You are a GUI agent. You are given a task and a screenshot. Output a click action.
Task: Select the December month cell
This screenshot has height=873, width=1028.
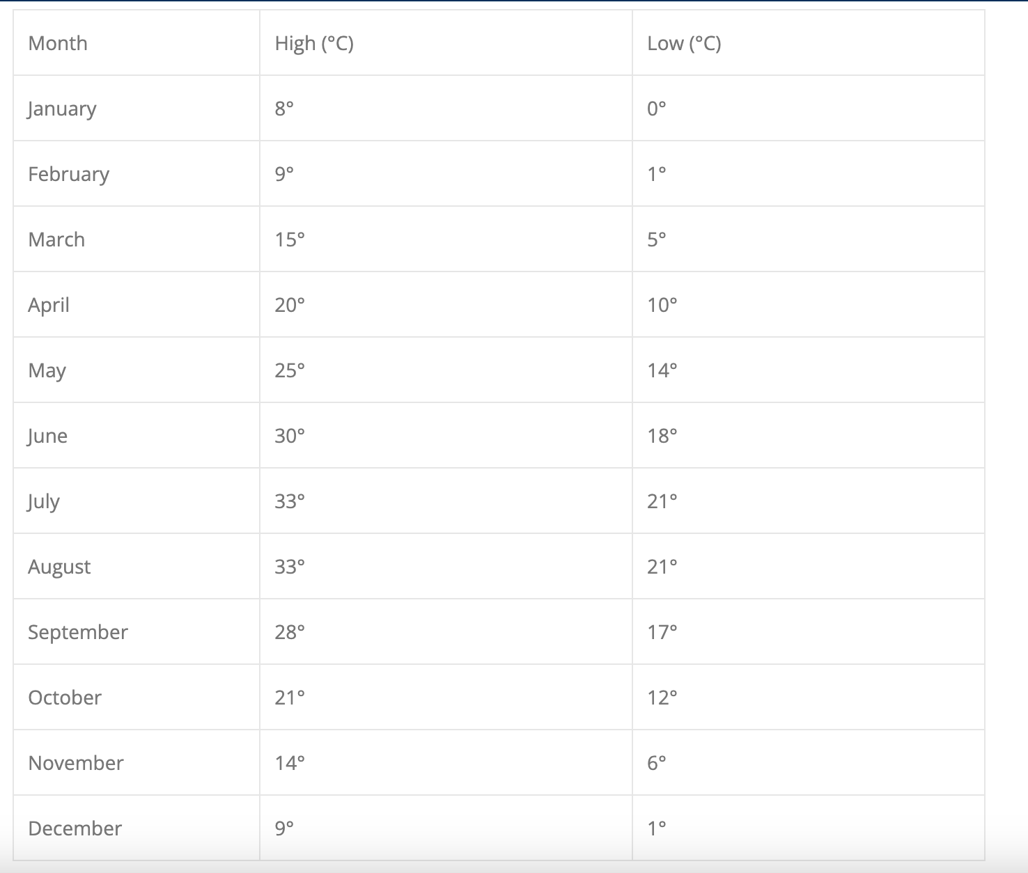75,828
